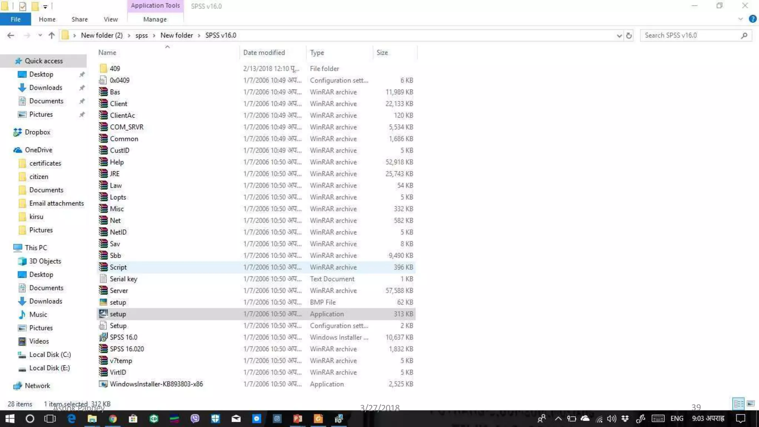
Task: Navigate to 'spss' in breadcrumb path
Action: (141, 36)
